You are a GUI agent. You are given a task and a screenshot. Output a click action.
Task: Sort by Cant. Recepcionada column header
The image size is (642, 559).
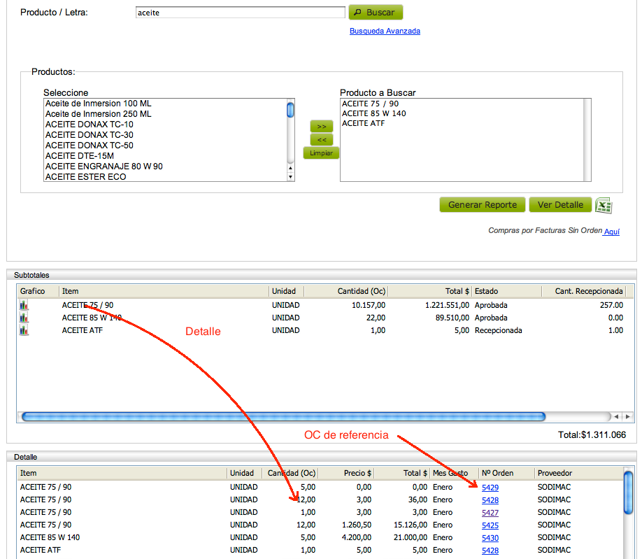point(584,291)
